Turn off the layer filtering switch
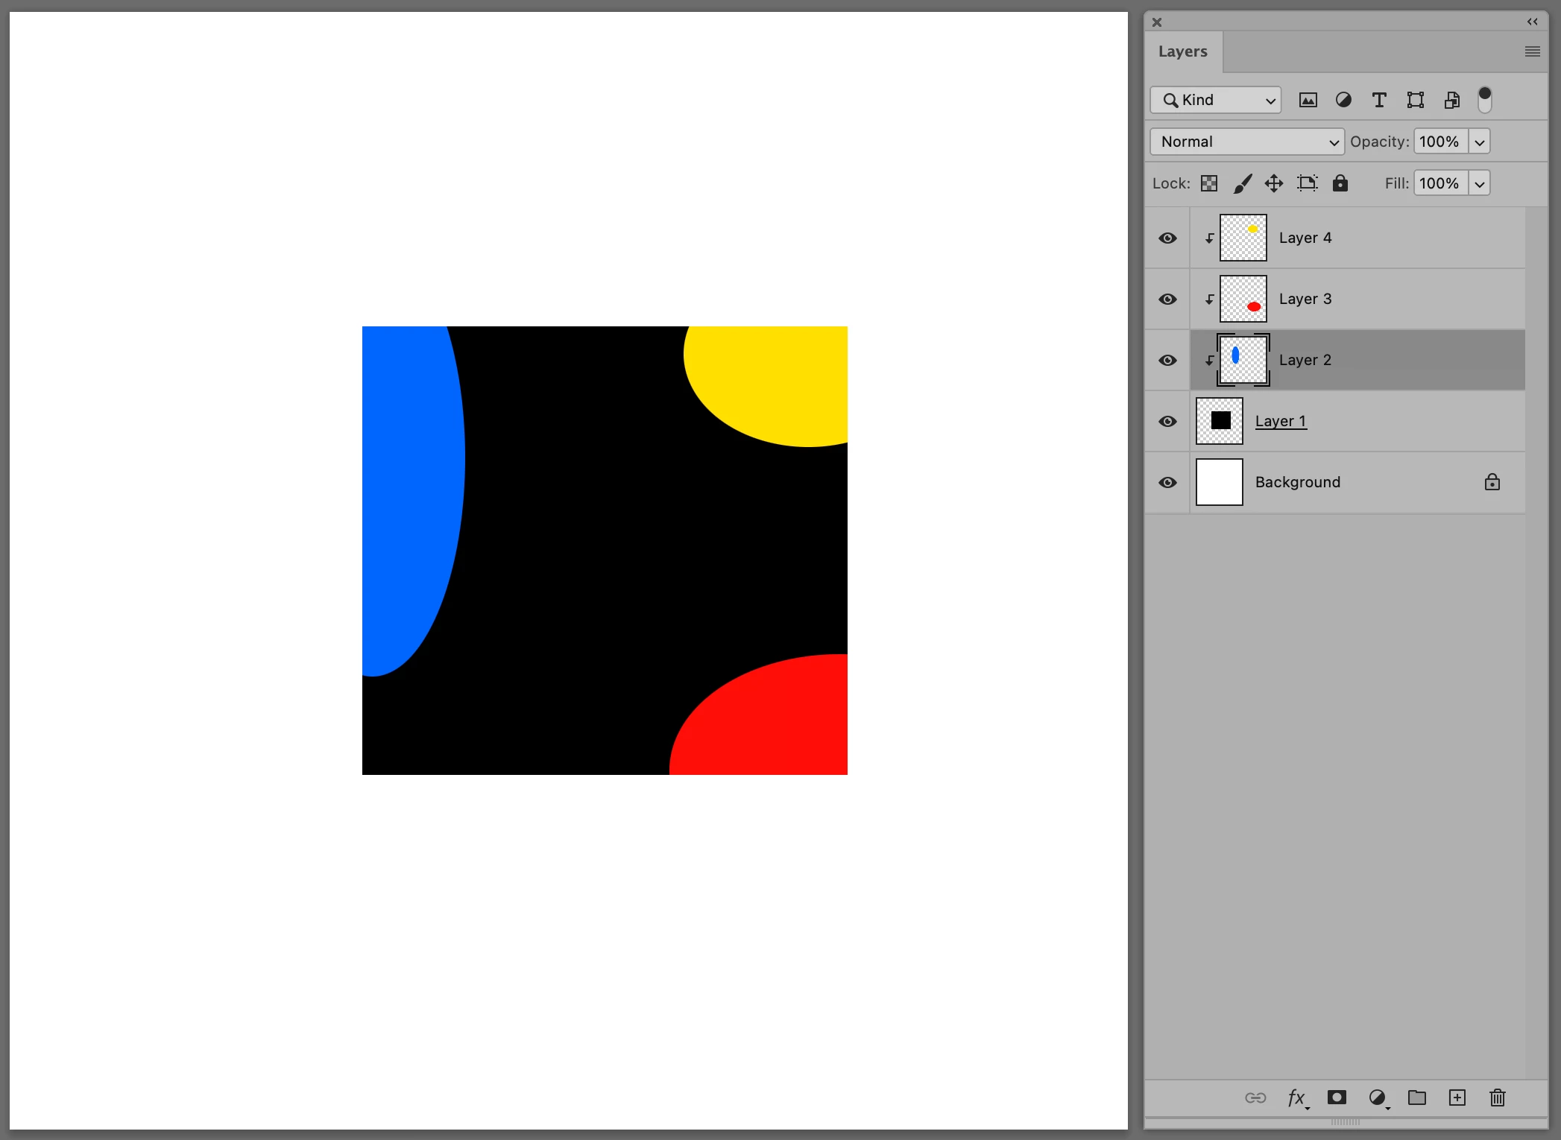This screenshot has width=1561, height=1140. coord(1484,99)
